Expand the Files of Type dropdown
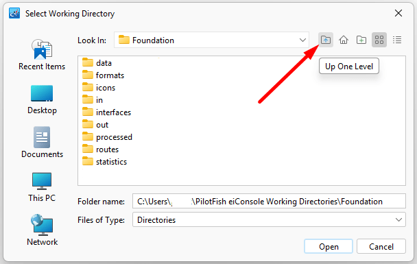417x264 pixels. (398, 220)
